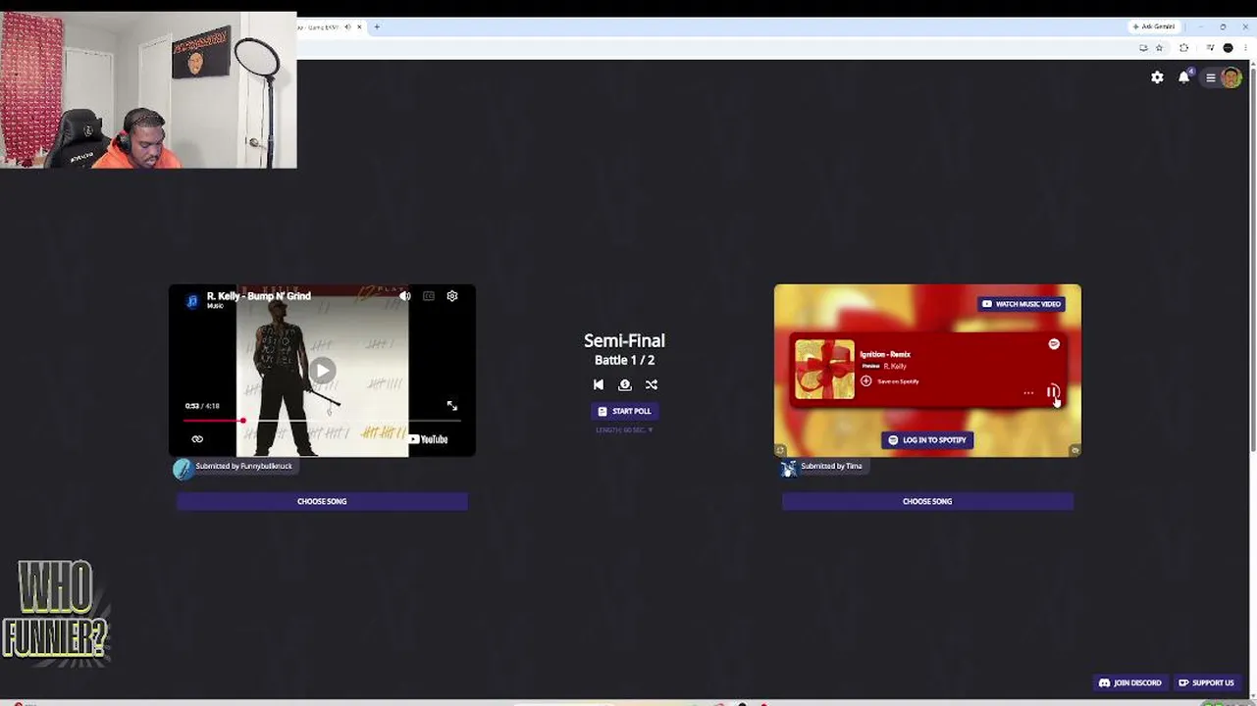Open the user profile menu
The height and width of the screenshot is (706, 1257).
coord(1224,78)
